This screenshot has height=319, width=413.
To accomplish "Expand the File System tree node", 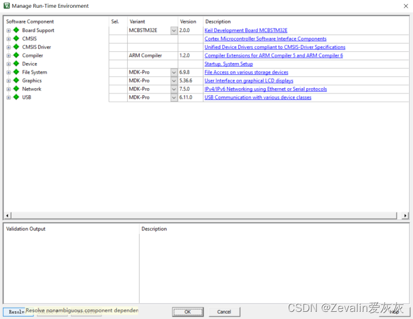I will pos(8,73).
